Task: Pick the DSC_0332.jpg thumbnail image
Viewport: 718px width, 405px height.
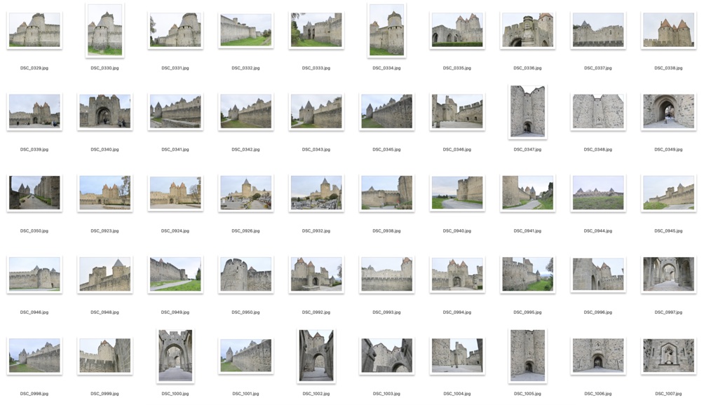Action: click(246, 29)
